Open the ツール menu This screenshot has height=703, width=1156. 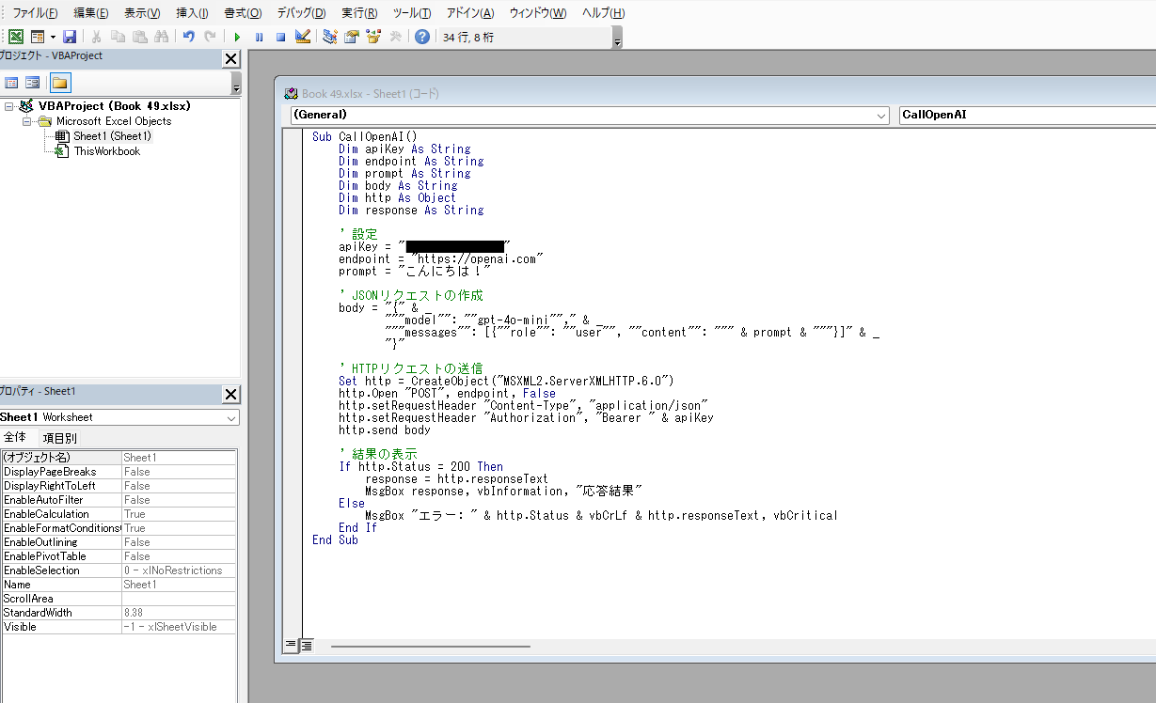412,13
